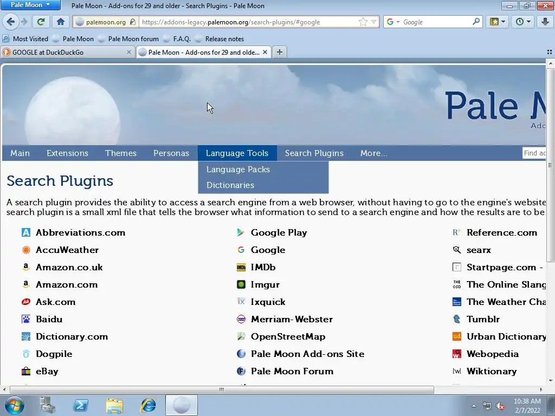555x416 pixels.
Task: Open a new tab with the plus button
Action: coord(280,52)
